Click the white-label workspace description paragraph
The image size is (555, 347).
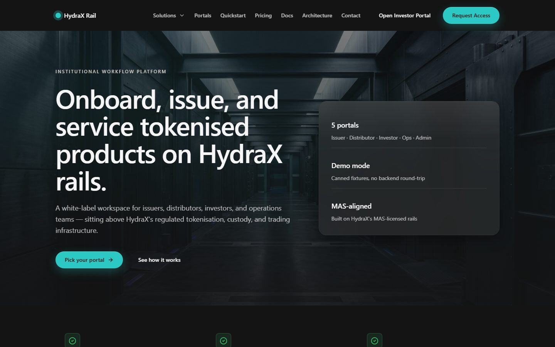173,219
